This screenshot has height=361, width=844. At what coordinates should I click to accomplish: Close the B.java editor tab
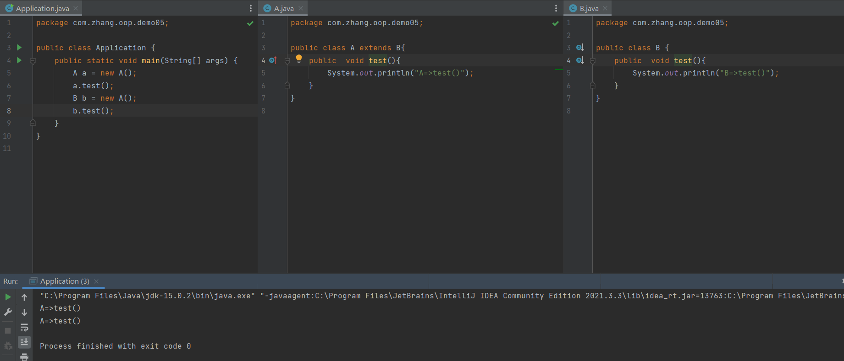(605, 8)
